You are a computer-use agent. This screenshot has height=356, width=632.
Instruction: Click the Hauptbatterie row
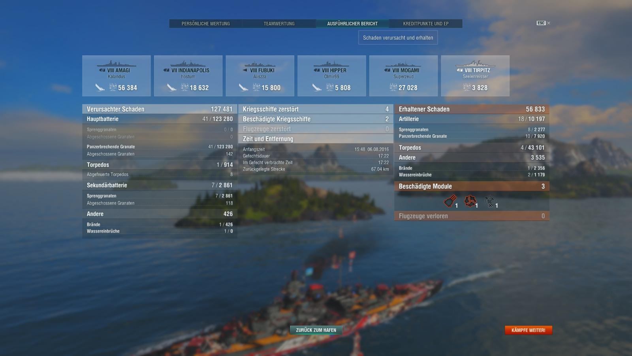(x=160, y=119)
